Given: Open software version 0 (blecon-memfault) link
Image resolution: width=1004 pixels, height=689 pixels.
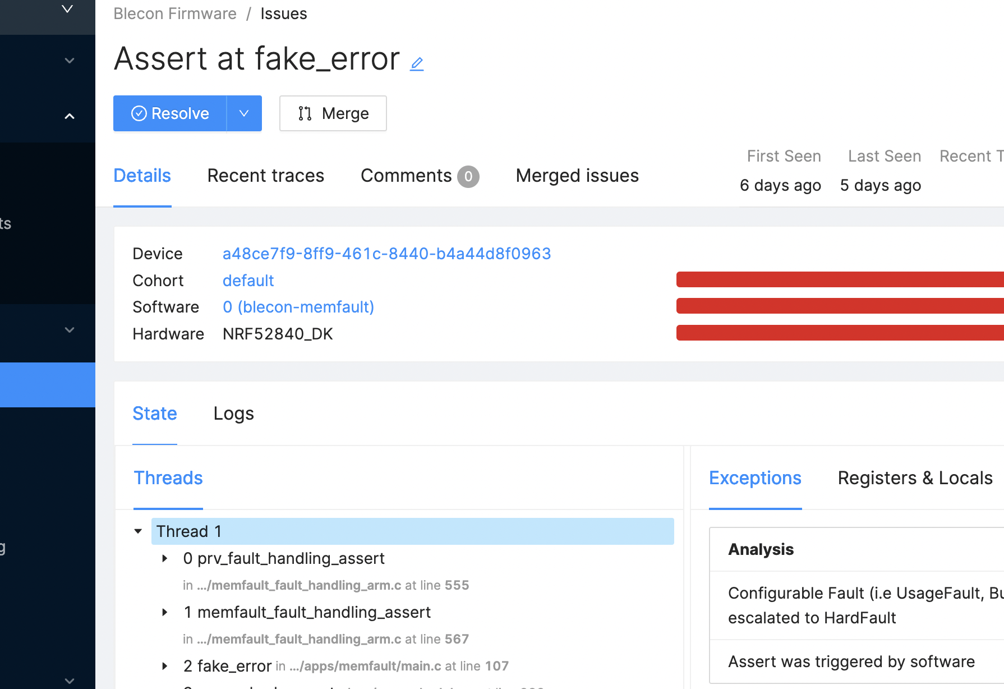Looking at the screenshot, I should point(298,307).
